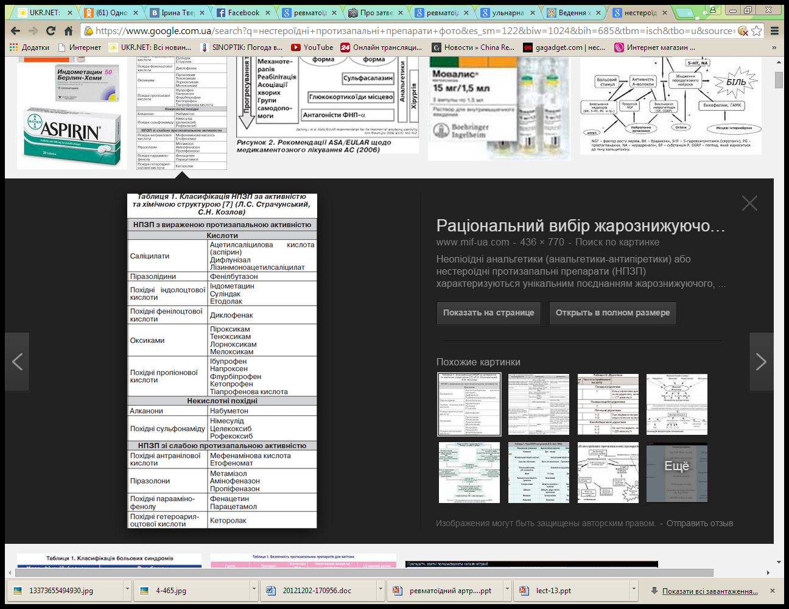Image resolution: width=789 pixels, height=609 pixels.
Task: Switch to the UKR.NET tab
Action: pyautogui.click(x=45, y=13)
